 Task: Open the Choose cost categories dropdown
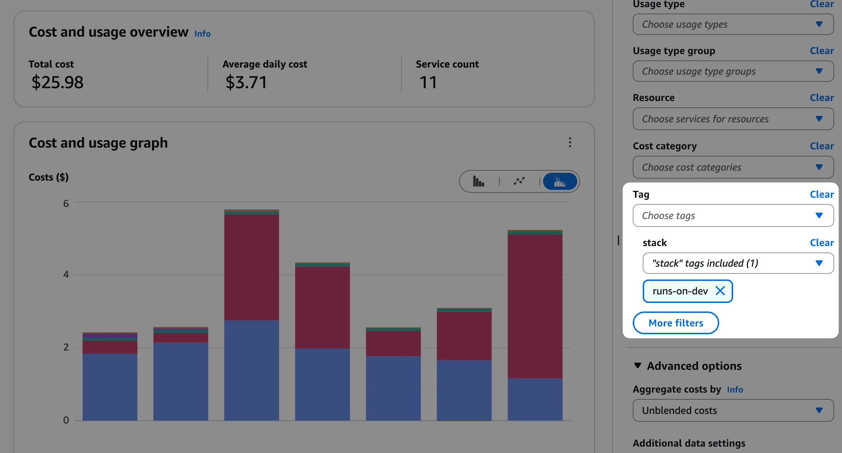(x=733, y=167)
